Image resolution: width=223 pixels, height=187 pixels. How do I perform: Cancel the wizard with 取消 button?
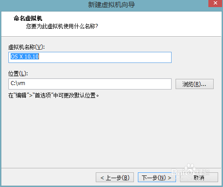[x=199, y=177]
